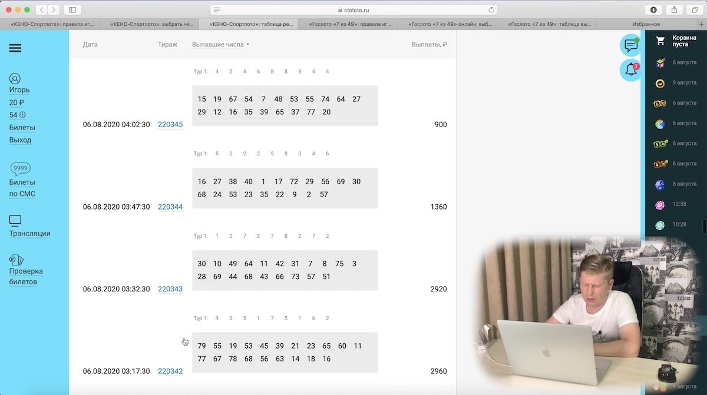Screen dimensions: 707x395
Task: Click the payout value 900
Action: (x=441, y=125)
